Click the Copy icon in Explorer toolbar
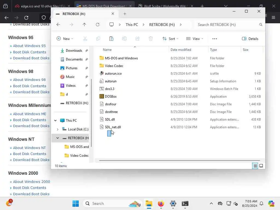The image size is (280, 210). [98, 39]
